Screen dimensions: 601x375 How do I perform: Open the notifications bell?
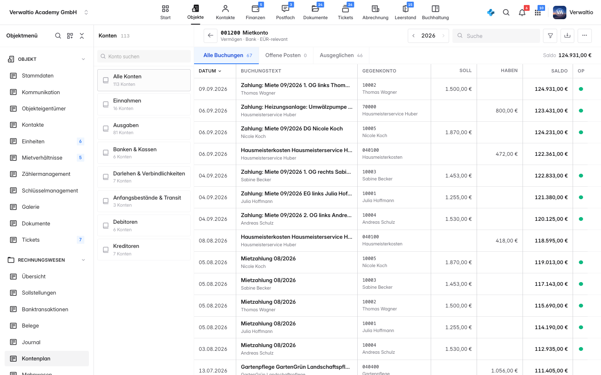coord(522,12)
